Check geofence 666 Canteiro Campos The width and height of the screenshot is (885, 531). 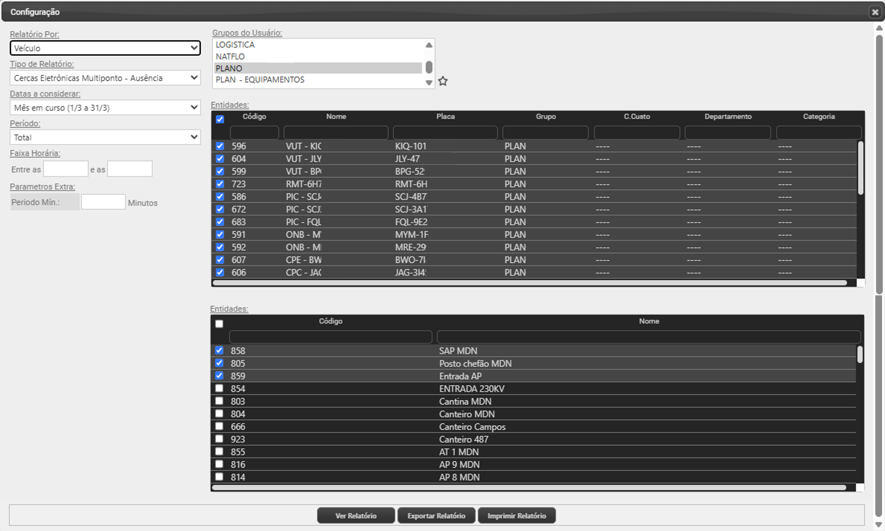coord(219,426)
